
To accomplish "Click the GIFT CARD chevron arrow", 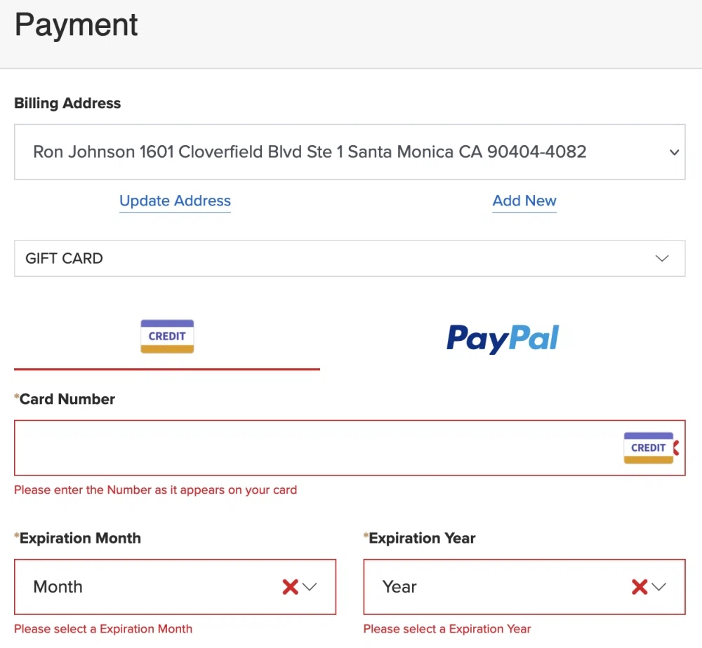I will (661, 258).
